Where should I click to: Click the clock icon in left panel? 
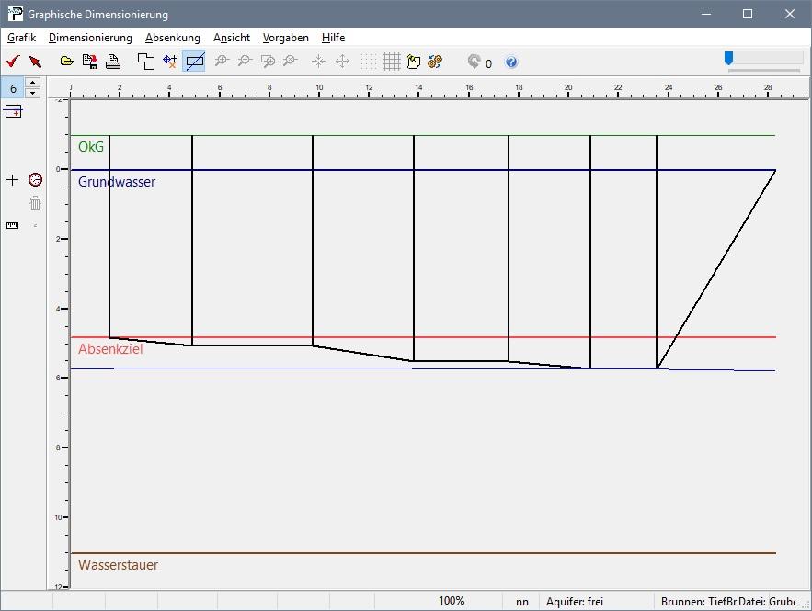coord(35,179)
